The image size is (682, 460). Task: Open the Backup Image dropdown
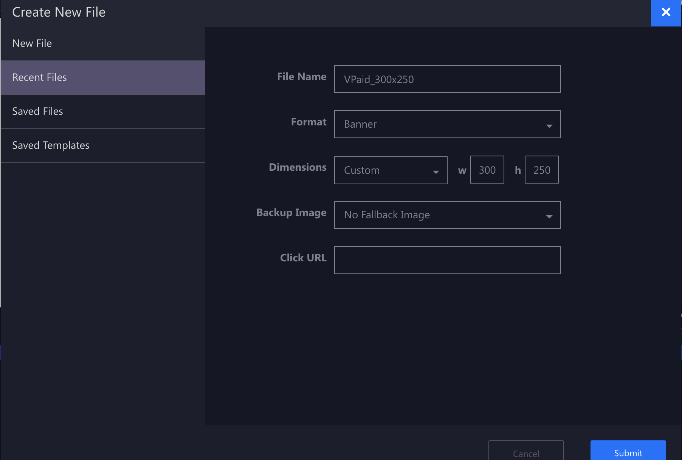447,215
